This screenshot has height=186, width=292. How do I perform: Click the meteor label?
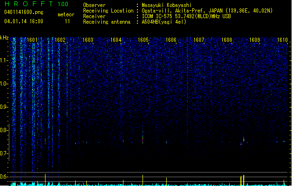[x=66, y=14]
